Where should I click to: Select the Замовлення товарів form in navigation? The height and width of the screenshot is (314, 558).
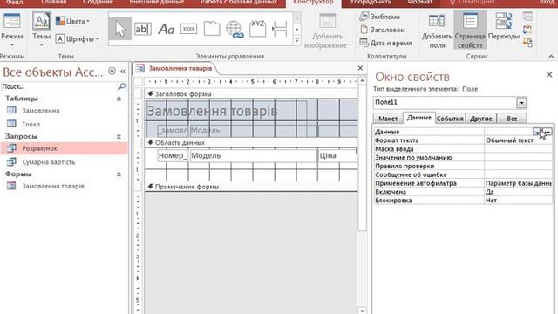point(53,186)
